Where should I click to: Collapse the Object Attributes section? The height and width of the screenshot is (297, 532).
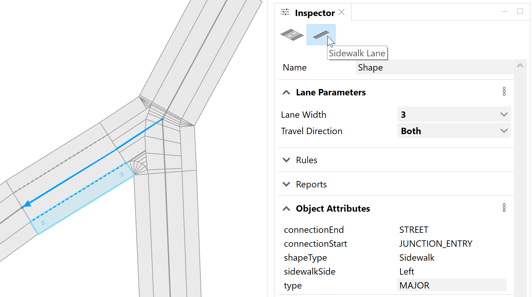286,209
